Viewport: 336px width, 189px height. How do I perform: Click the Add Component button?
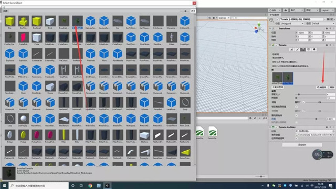pyautogui.click(x=302, y=145)
